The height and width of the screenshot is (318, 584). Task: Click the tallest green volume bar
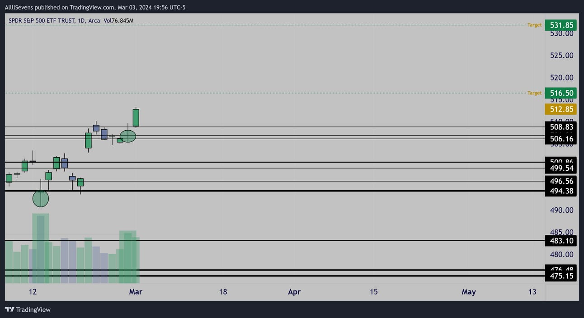41,249
